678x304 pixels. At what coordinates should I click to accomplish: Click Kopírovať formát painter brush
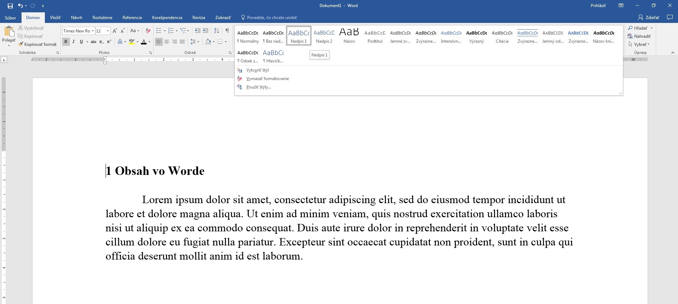click(37, 44)
